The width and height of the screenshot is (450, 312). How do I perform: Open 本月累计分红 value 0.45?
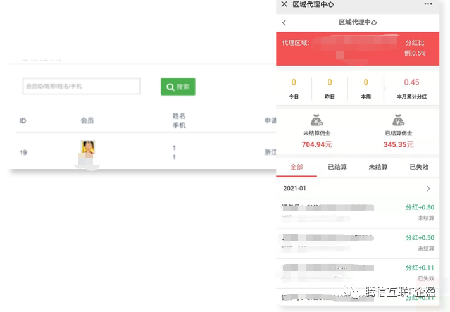(411, 82)
